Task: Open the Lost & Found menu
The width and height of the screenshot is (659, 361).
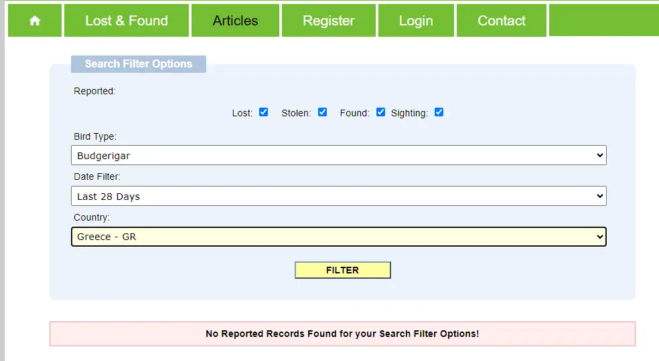Action: coord(127,21)
